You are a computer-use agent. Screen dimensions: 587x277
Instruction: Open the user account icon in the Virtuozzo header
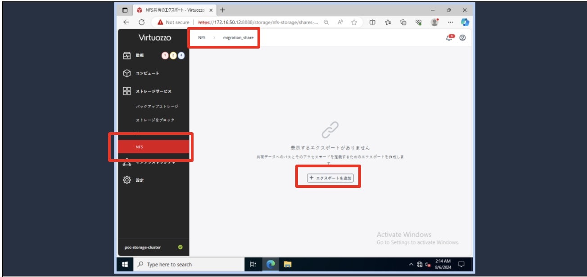point(462,38)
